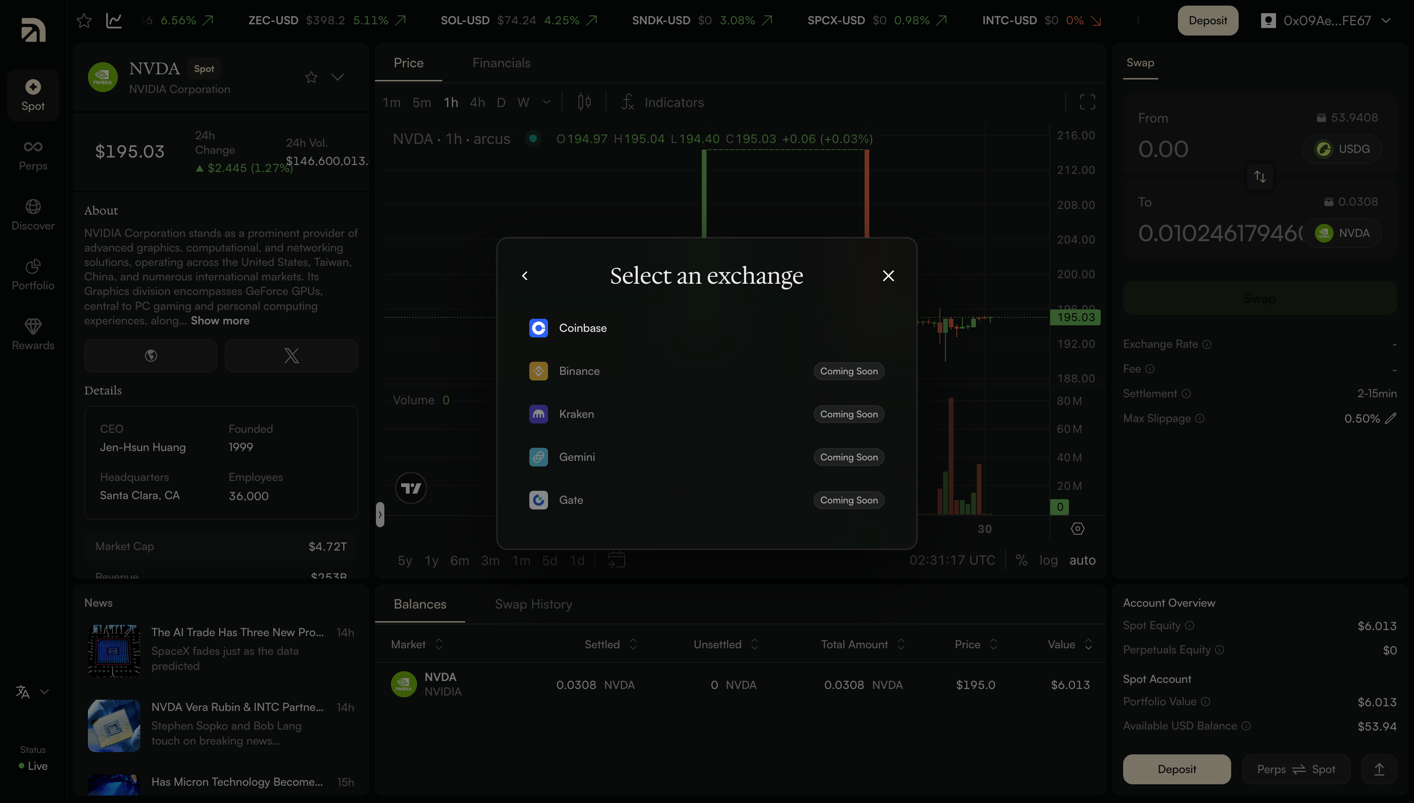Select the Gate exchange entry

706,500
